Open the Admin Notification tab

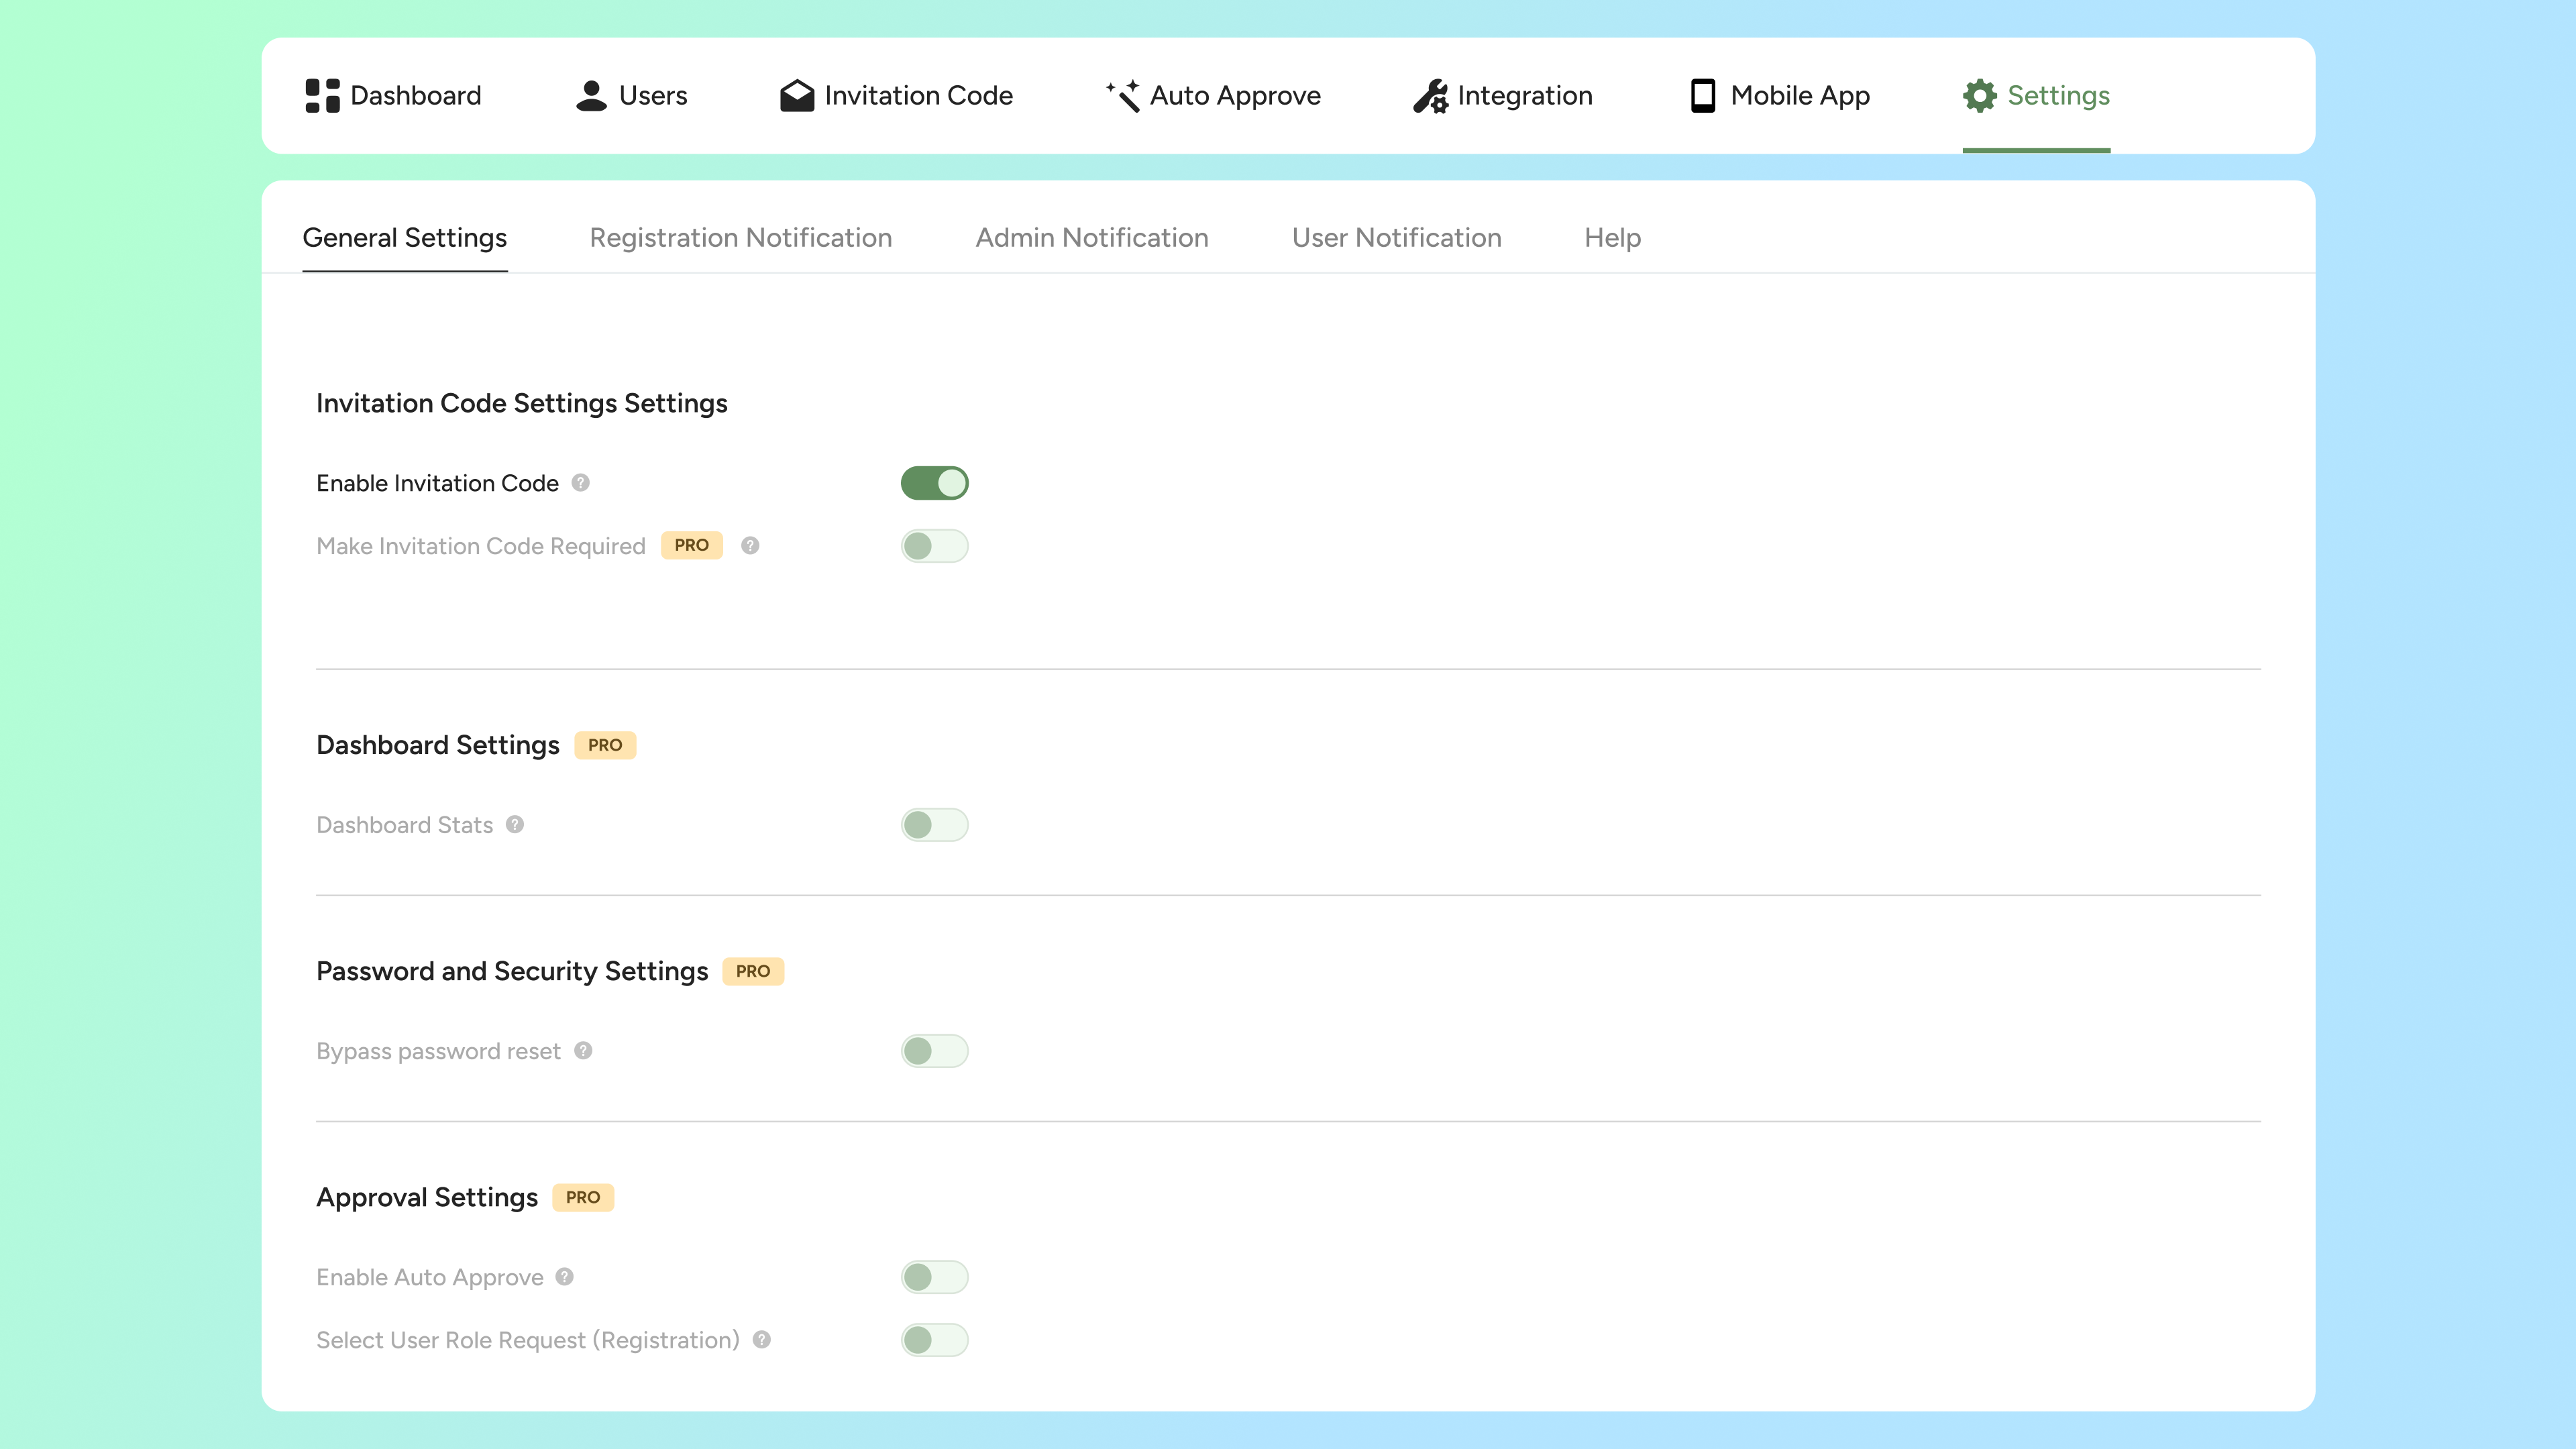click(x=1092, y=238)
